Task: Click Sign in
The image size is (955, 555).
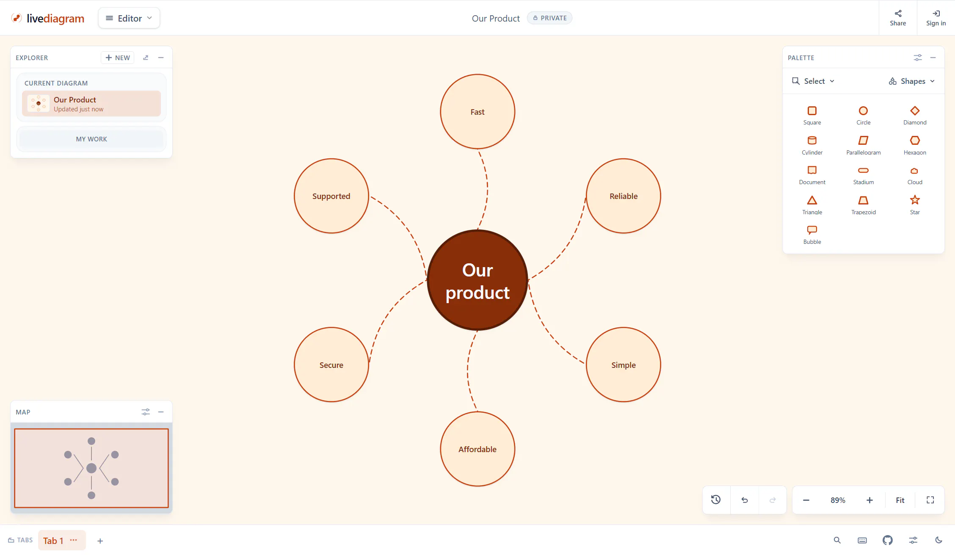Action: (936, 18)
